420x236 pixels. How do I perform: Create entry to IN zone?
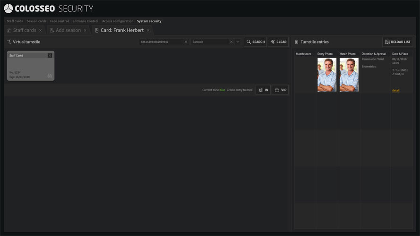(x=263, y=90)
